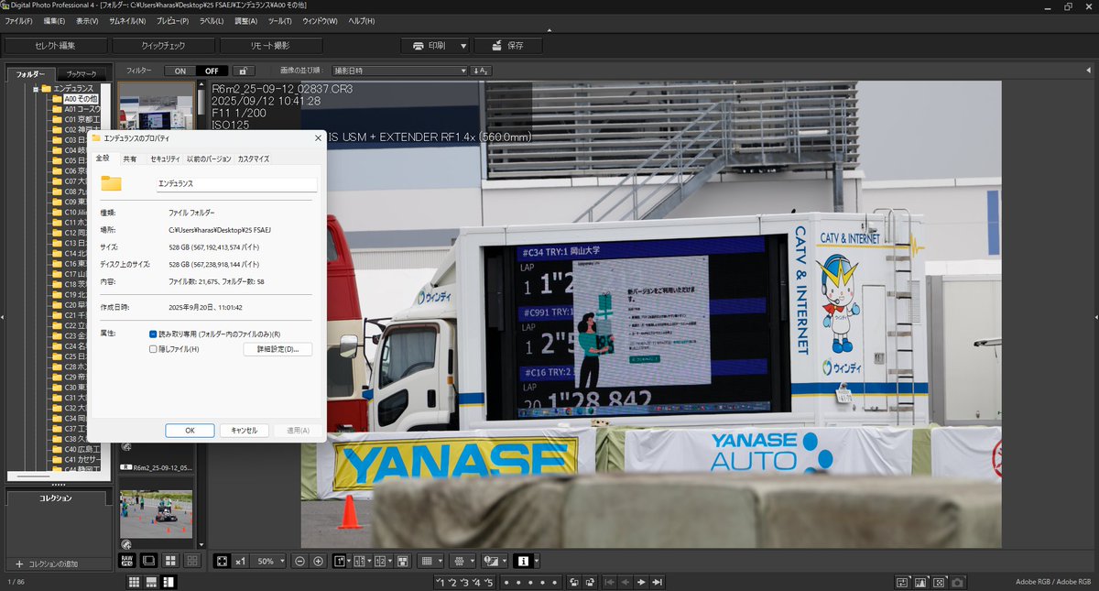The width and height of the screenshot is (1099, 591).
Task: Open the プレビュー(P) menu
Action: click(x=173, y=20)
